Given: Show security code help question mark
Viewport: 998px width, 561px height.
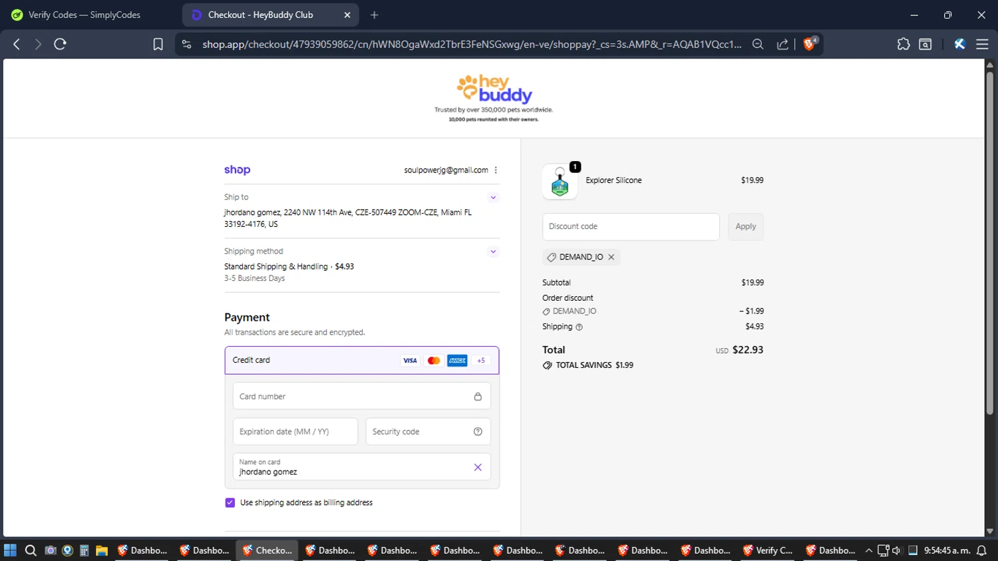Looking at the screenshot, I should 478,432.
